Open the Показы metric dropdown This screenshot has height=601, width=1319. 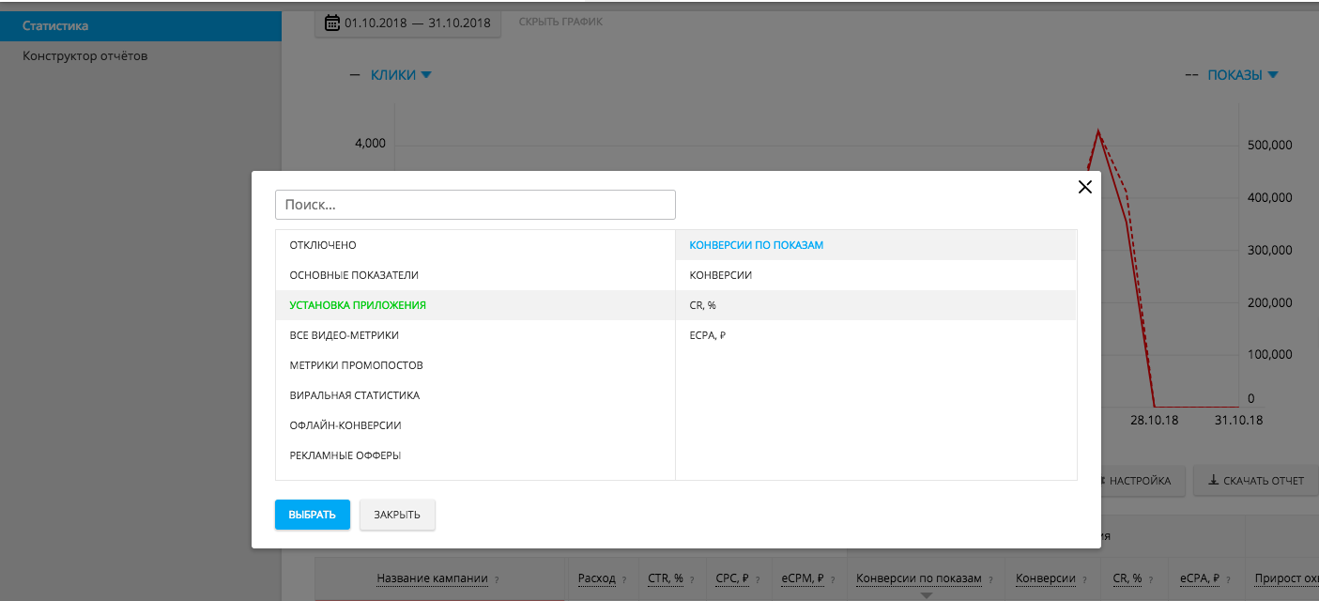coord(1242,75)
